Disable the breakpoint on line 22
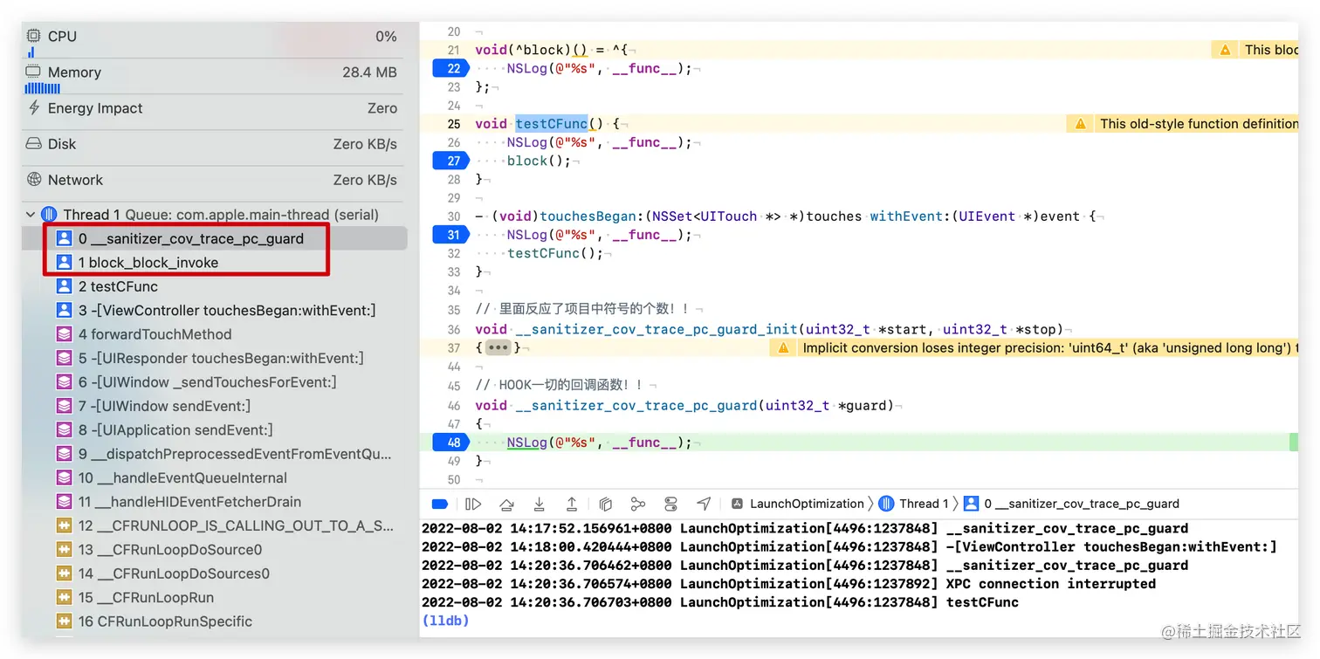1320x659 pixels. click(x=450, y=68)
